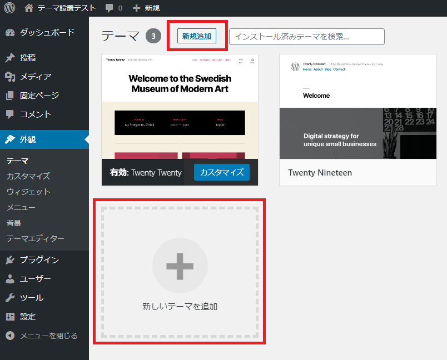Screen dimensions: 447x360
Task: Open ダッシュボード from the sidebar
Action: 47,32
